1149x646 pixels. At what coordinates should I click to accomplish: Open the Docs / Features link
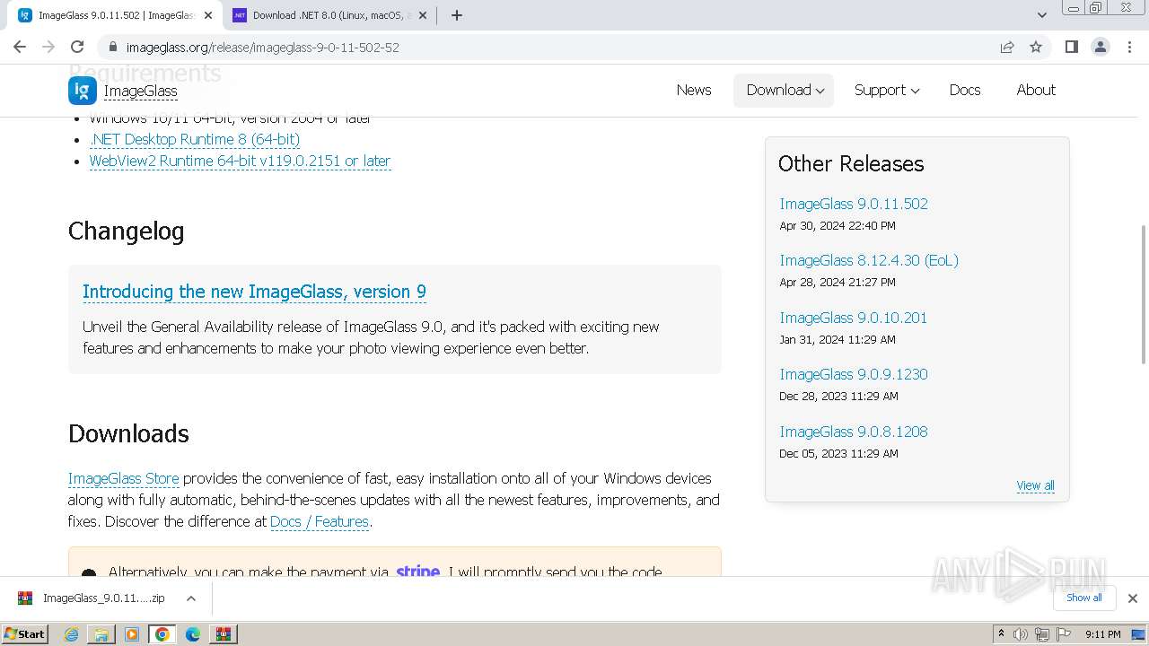(320, 521)
